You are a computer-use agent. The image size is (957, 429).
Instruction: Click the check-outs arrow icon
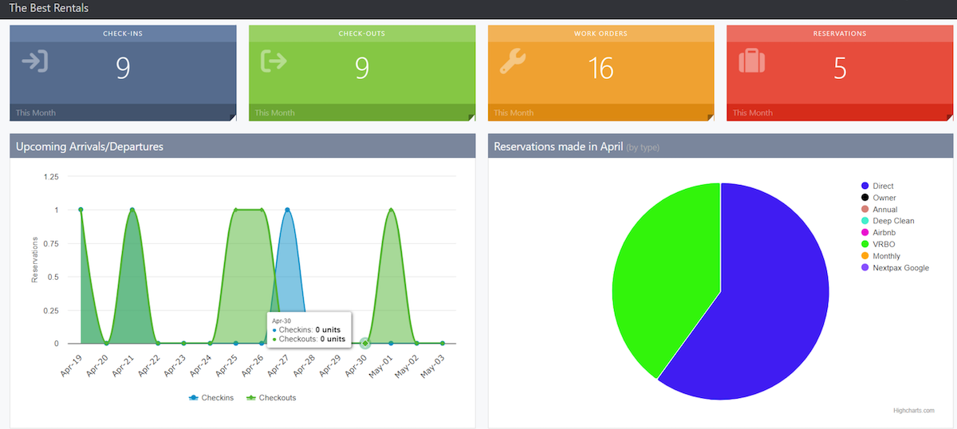tap(274, 61)
